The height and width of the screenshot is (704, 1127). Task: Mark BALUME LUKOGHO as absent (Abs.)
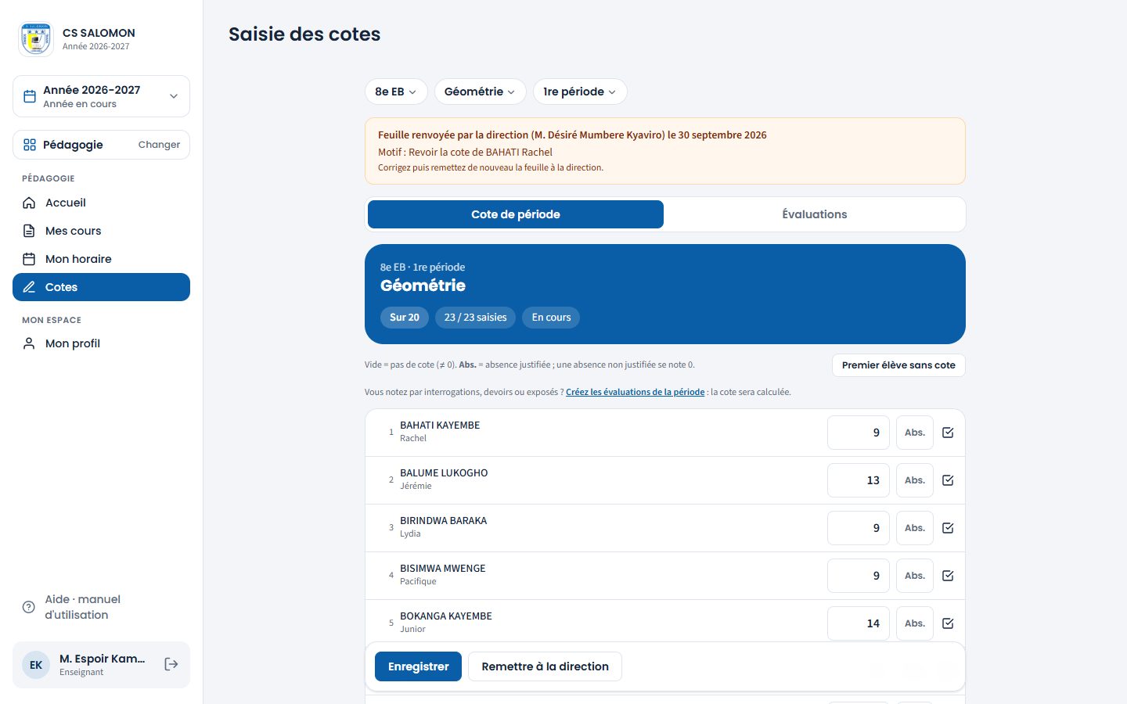click(x=915, y=480)
